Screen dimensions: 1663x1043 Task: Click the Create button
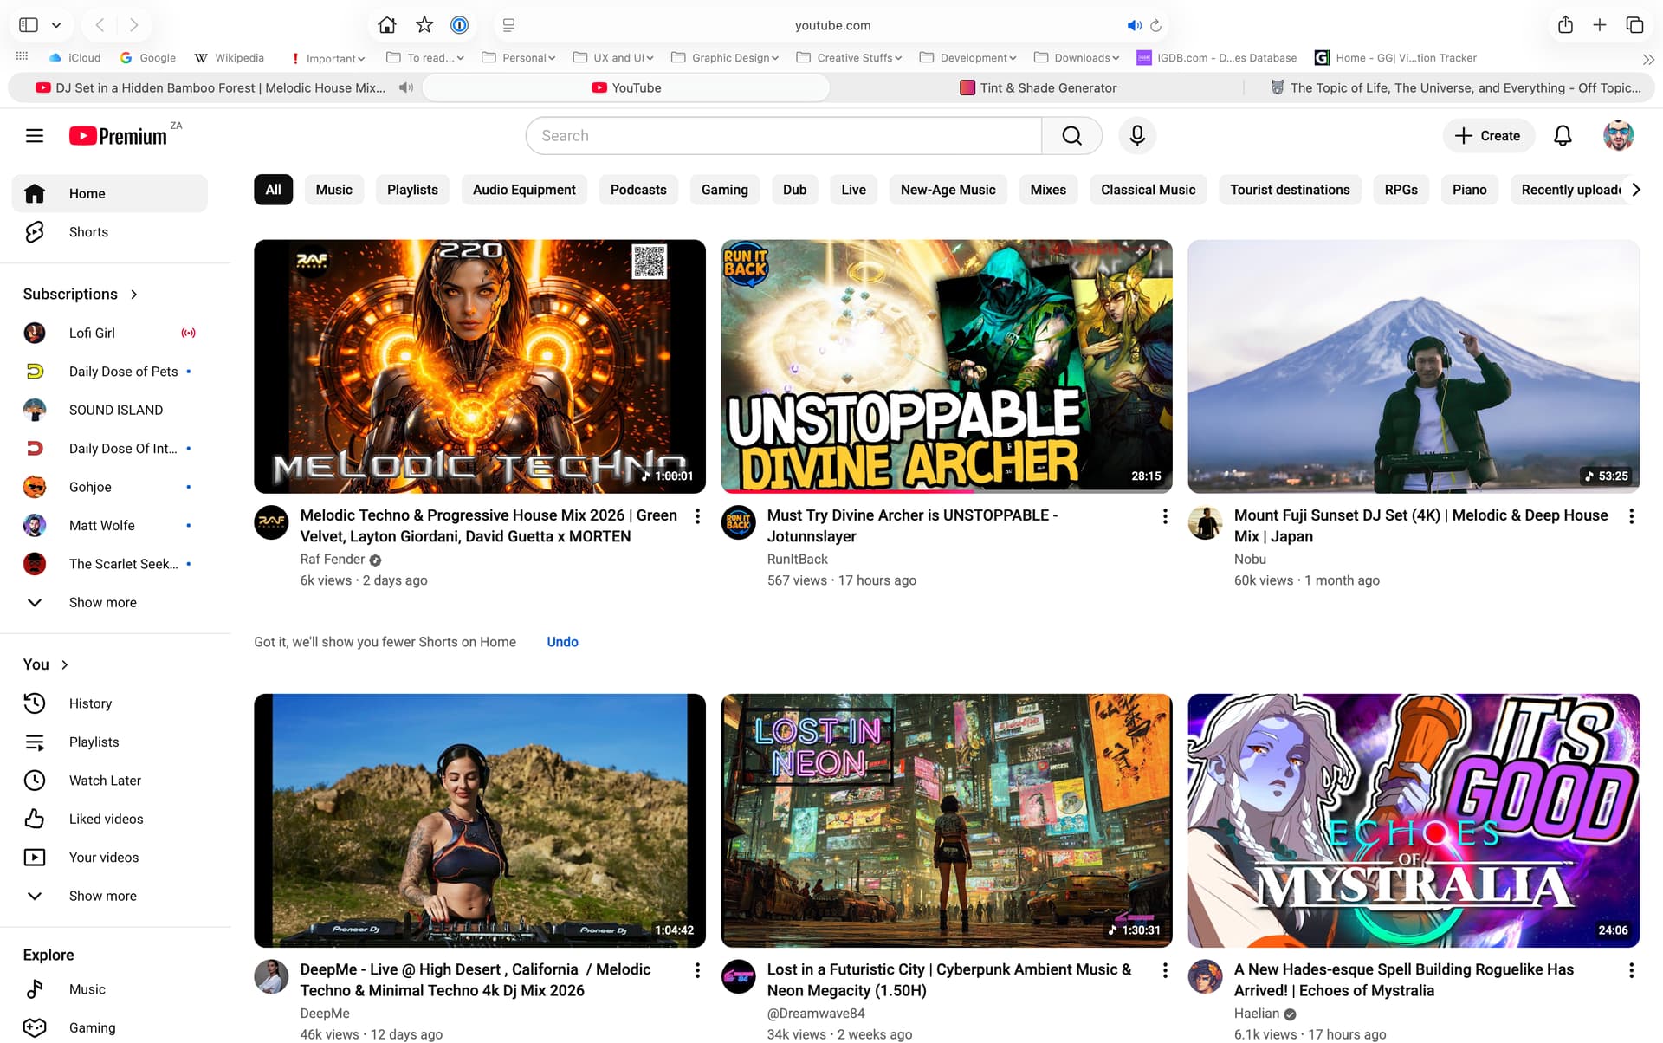click(1488, 136)
